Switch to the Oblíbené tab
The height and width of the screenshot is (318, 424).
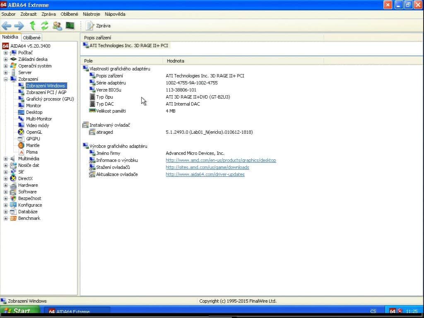[x=31, y=38]
